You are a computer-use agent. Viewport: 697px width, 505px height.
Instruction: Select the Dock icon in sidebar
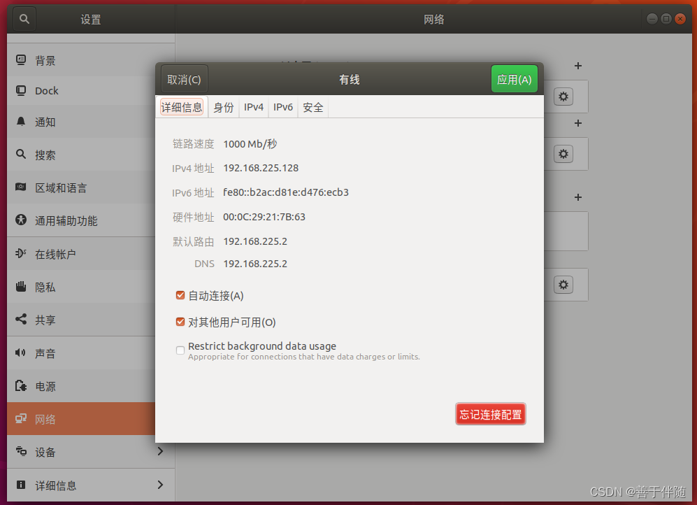(21, 91)
